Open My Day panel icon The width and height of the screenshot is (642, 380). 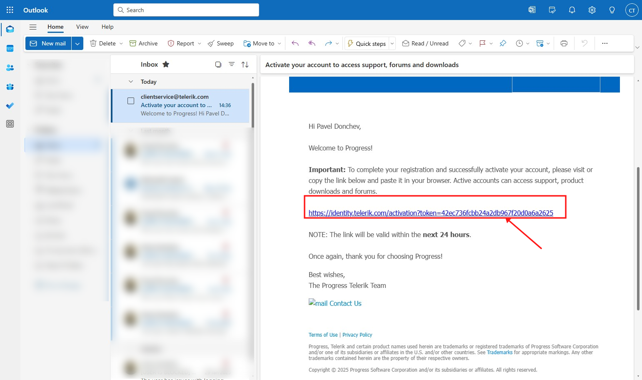[x=552, y=10]
